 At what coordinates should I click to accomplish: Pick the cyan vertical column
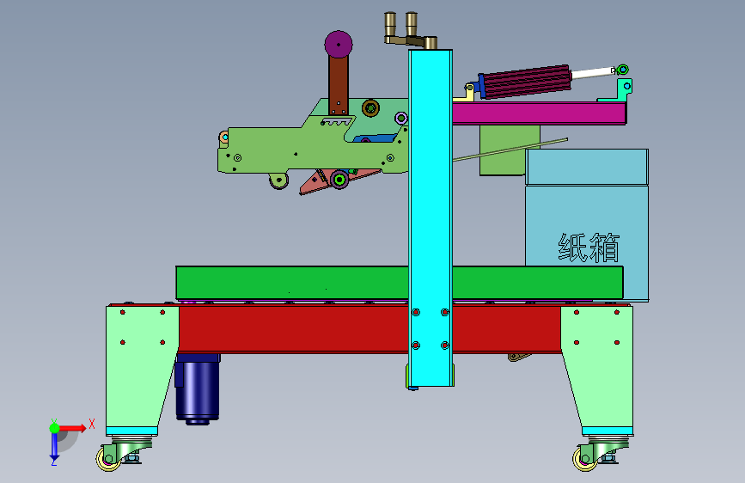click(x=431, y=217)
